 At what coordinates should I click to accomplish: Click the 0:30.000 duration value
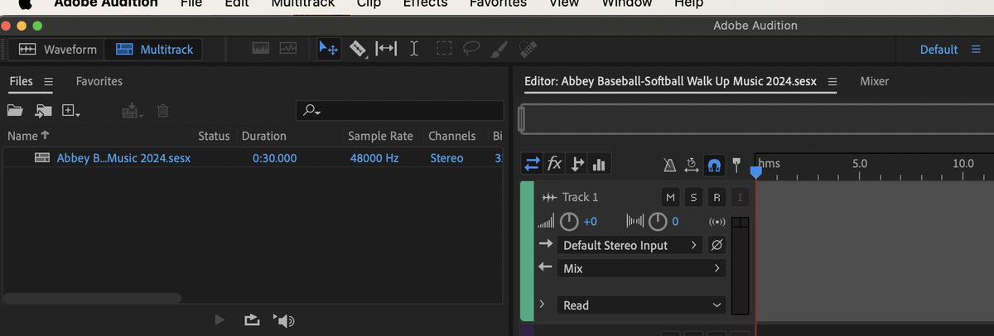coord(274,158)
